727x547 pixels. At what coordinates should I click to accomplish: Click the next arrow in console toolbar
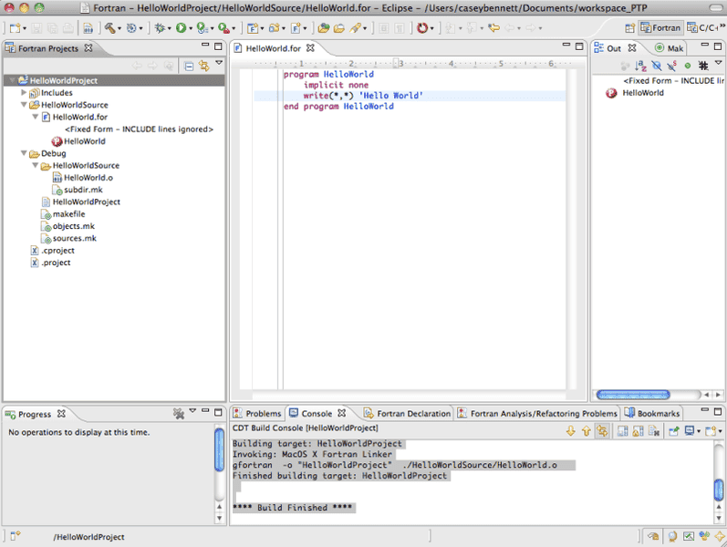click(570, 430)
